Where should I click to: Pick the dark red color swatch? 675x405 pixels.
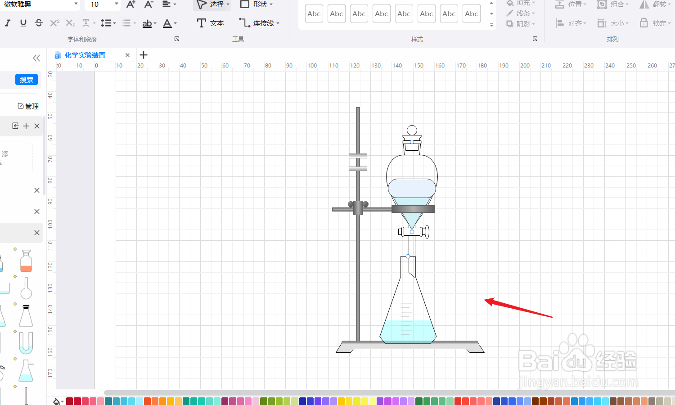[70, 401]
